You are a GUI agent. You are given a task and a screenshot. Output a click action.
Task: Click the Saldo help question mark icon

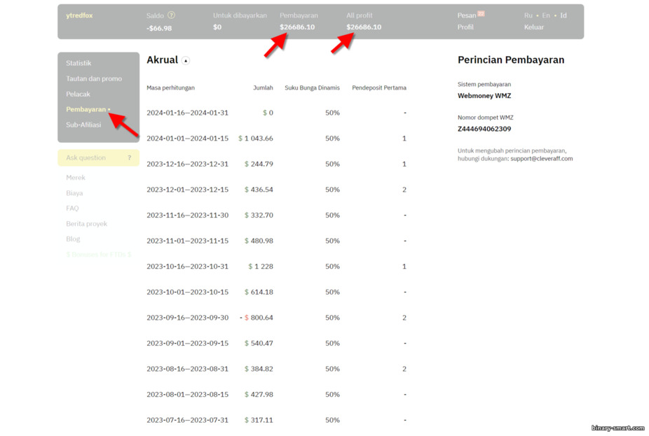pyautogui.click(x=171, y=15)
